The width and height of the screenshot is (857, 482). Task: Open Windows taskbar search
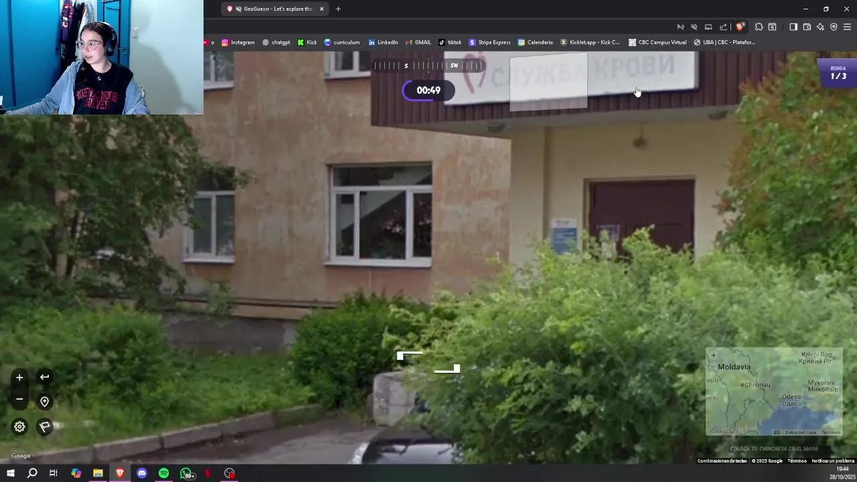point(32,473)
